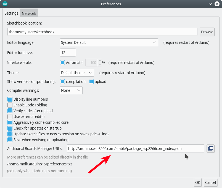Cancel the Preferences dialog
The image size is (222, 188).
[x=210, y=182]
